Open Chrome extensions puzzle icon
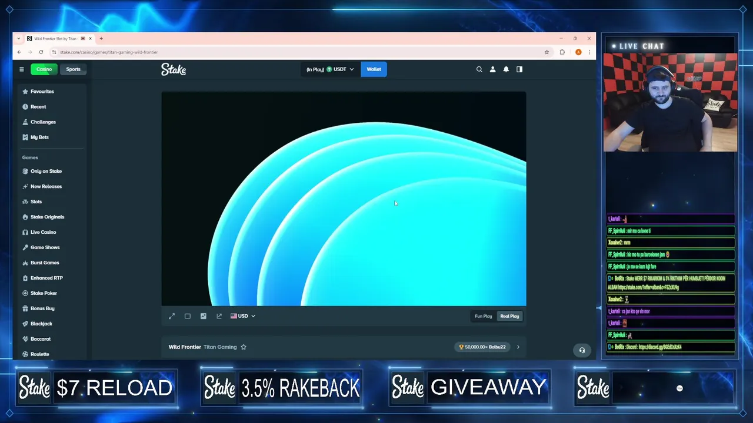The width and height of the screenshot is (753, 423). (x=562, y=52)
